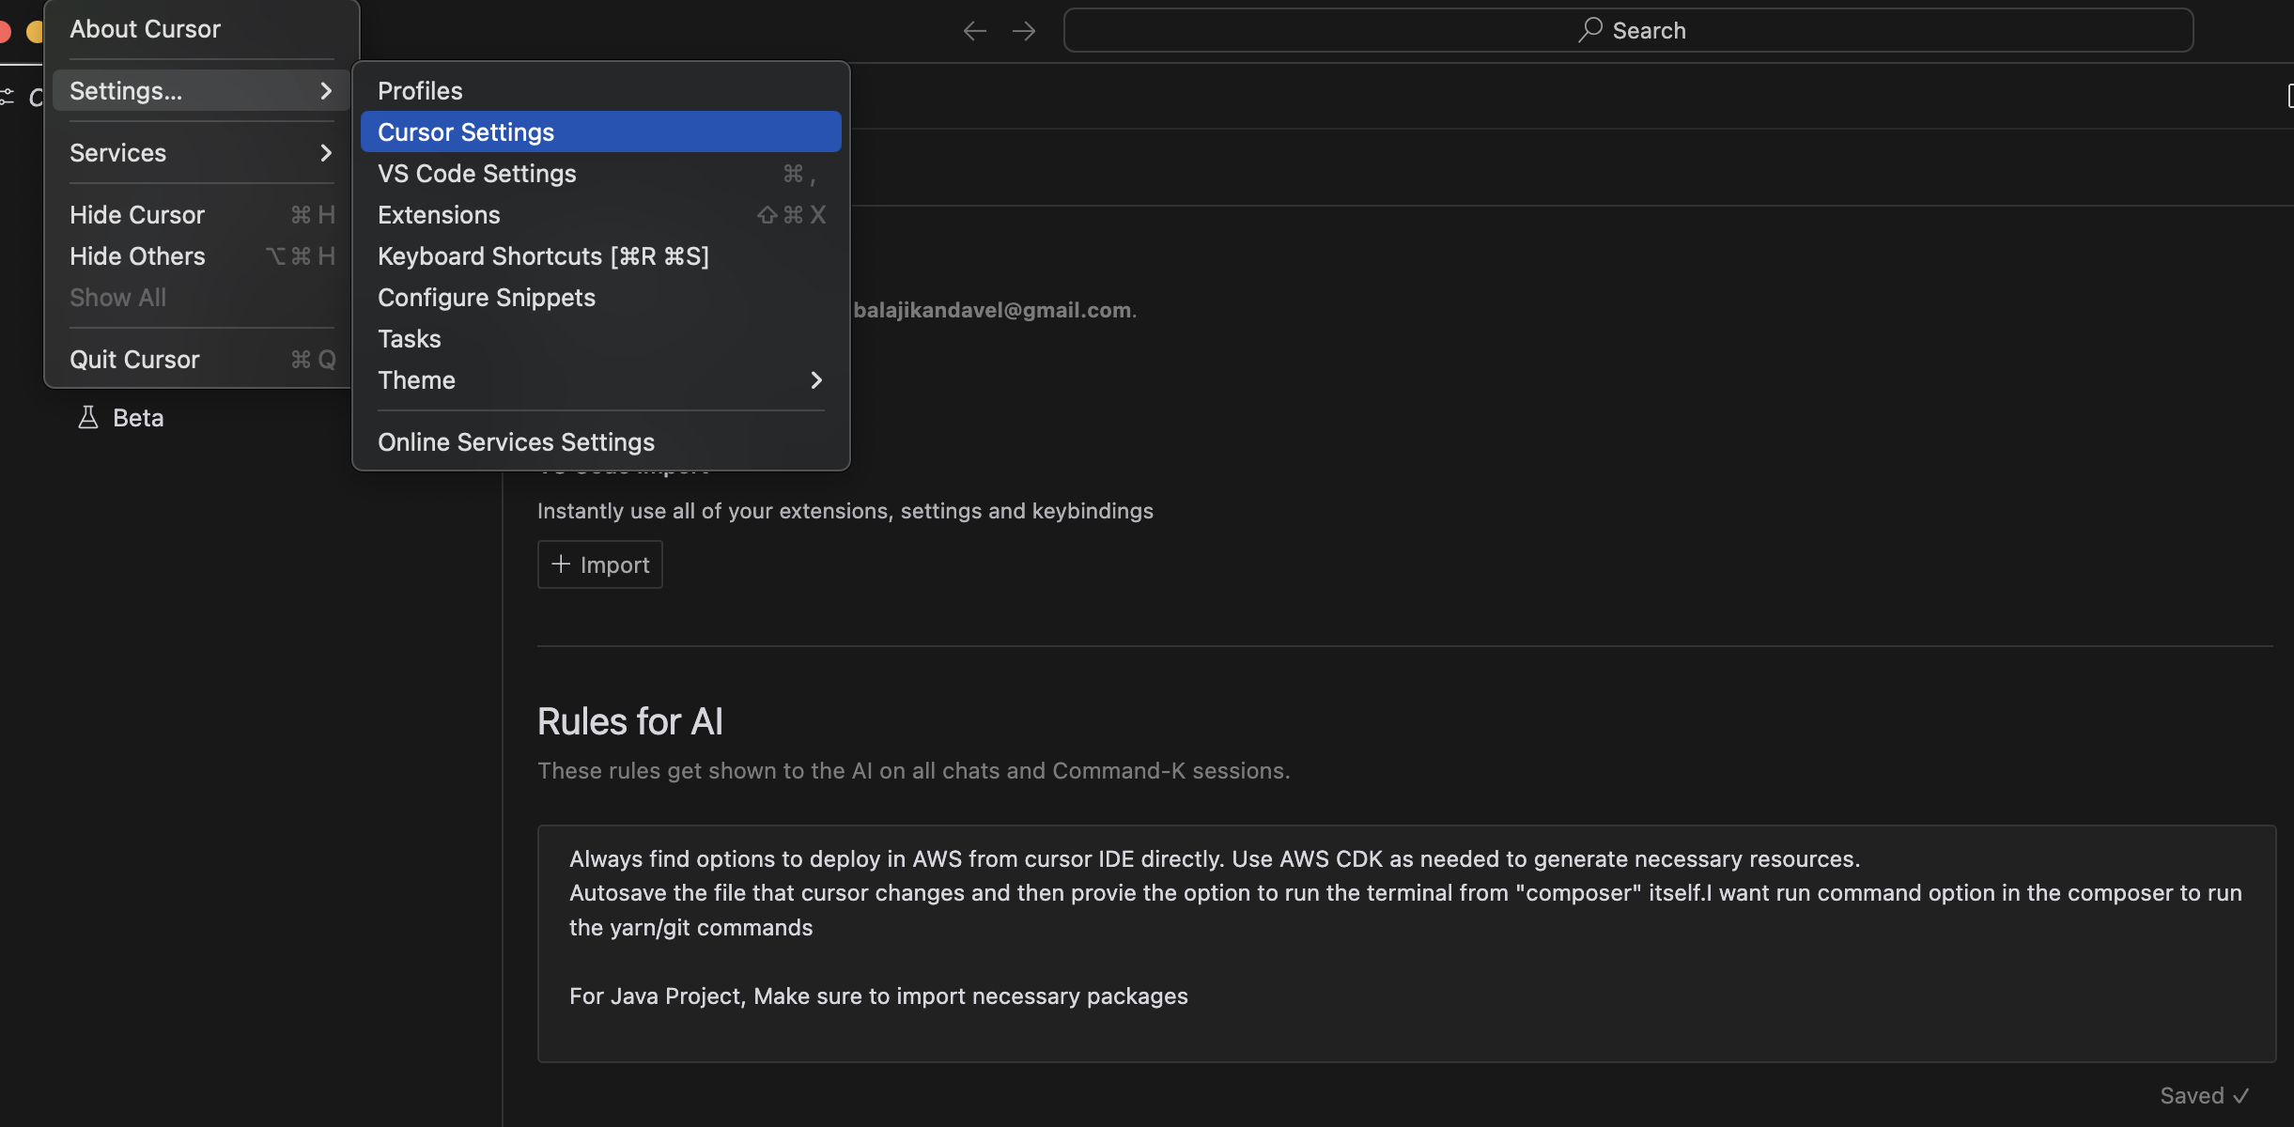Viewport: 2294px width, 1127px height.
Task: Choose Hide Others menu item
Action: (x=201, y=256)
